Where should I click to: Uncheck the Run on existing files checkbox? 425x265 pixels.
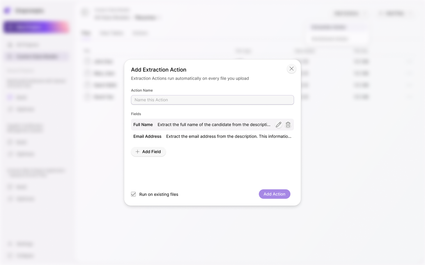pos(134,194)
